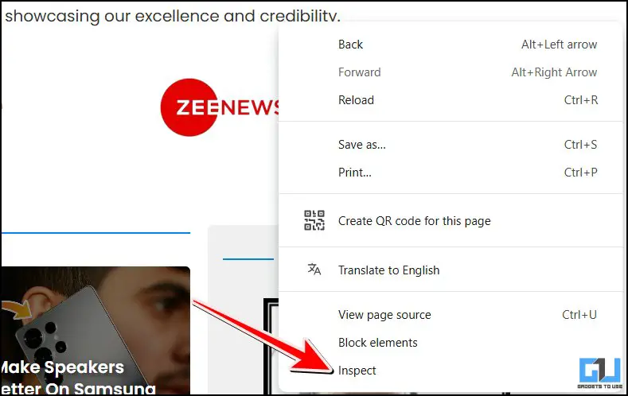Click the Make Speakers article title
The width and height of the screenshot is (628, 396).
coord(78,378)
